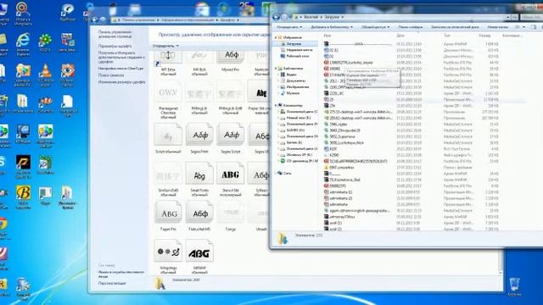543x305 pixels.
Task: Open the VLC media player desktop icon
Action: point(45,75)
